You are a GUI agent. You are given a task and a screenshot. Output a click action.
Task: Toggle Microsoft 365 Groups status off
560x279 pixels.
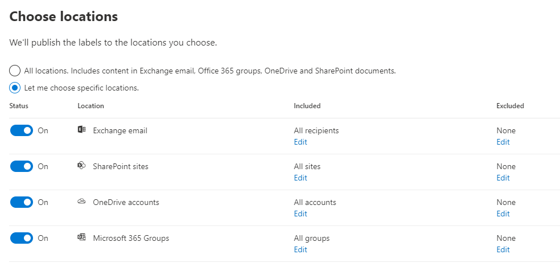tap(22, 238)
